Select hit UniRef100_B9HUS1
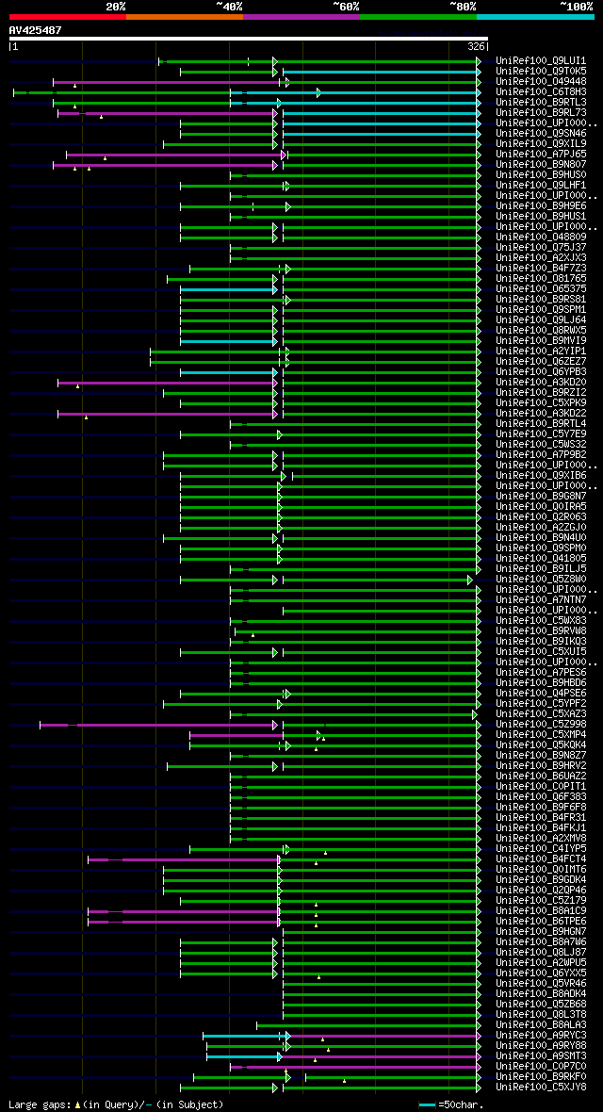 click(541, 217)
